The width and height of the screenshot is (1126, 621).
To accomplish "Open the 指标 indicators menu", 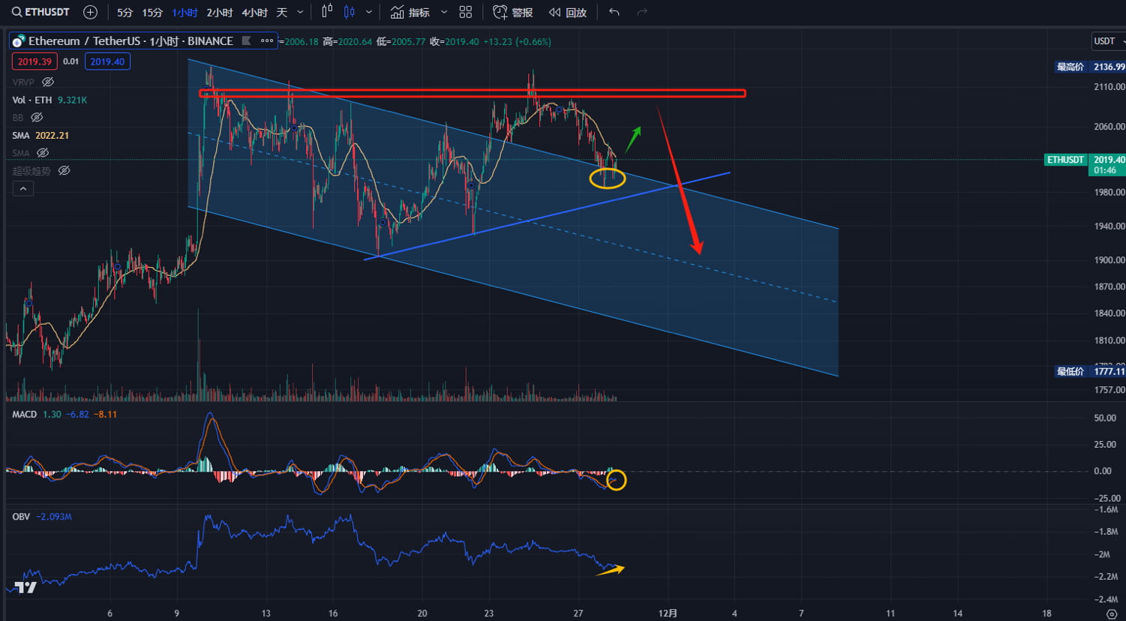I will coord(410,13).
